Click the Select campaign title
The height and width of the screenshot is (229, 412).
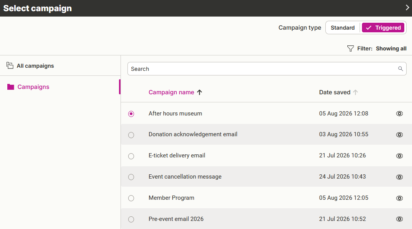[x=37, y=8]
